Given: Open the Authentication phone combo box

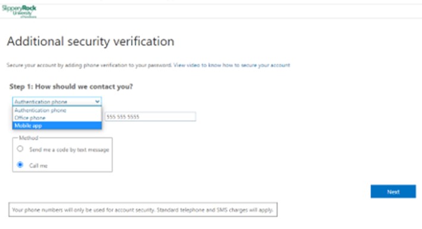Looking at the screenshot, I should [57, 102].
